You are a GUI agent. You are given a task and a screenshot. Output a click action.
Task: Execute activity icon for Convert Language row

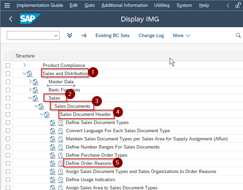(61, 131)
